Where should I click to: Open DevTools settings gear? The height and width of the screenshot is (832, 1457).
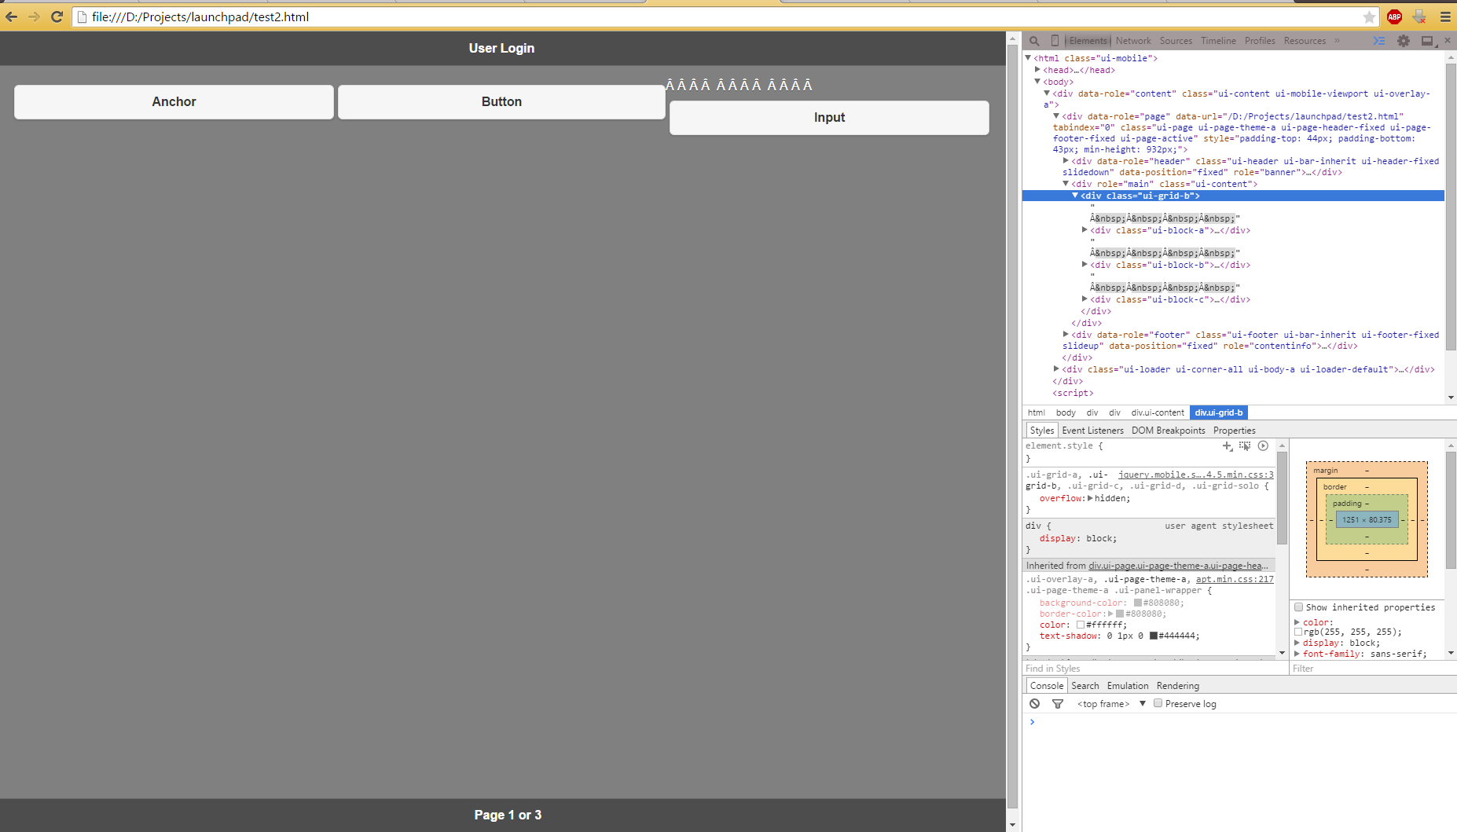1404,41
